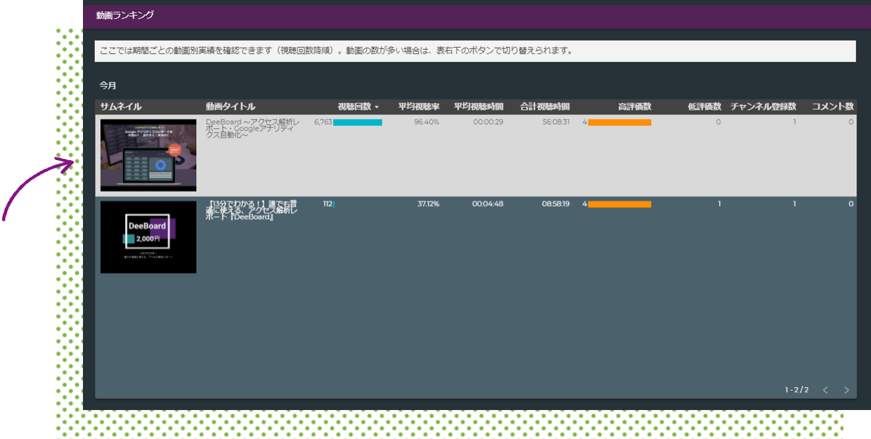Viewport: 871px width, 439px height.
Task: Sort by the 低評価数 column header
Action: pos(704,107)
